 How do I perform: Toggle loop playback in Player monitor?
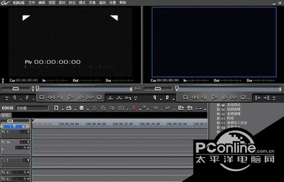tap(99, 98)
